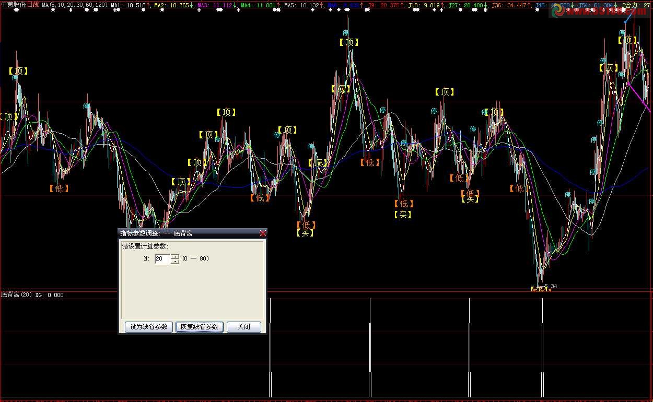Click the 5.34 lowest price label

(x=551, y=286)
